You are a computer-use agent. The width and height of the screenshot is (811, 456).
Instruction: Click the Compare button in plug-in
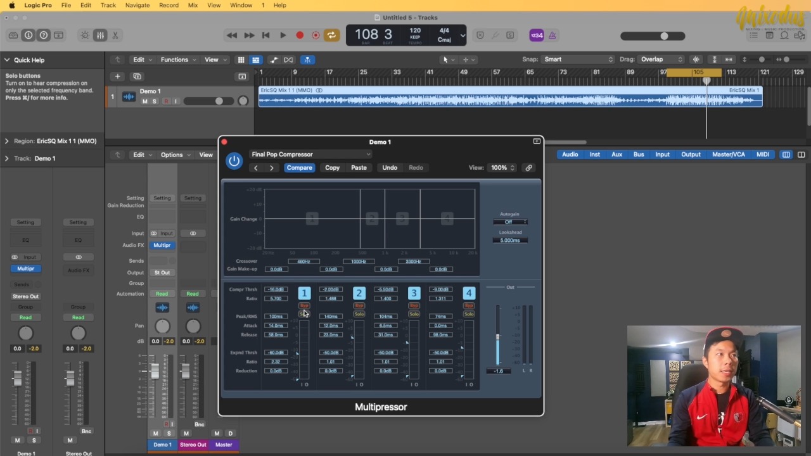click(299, 168)
